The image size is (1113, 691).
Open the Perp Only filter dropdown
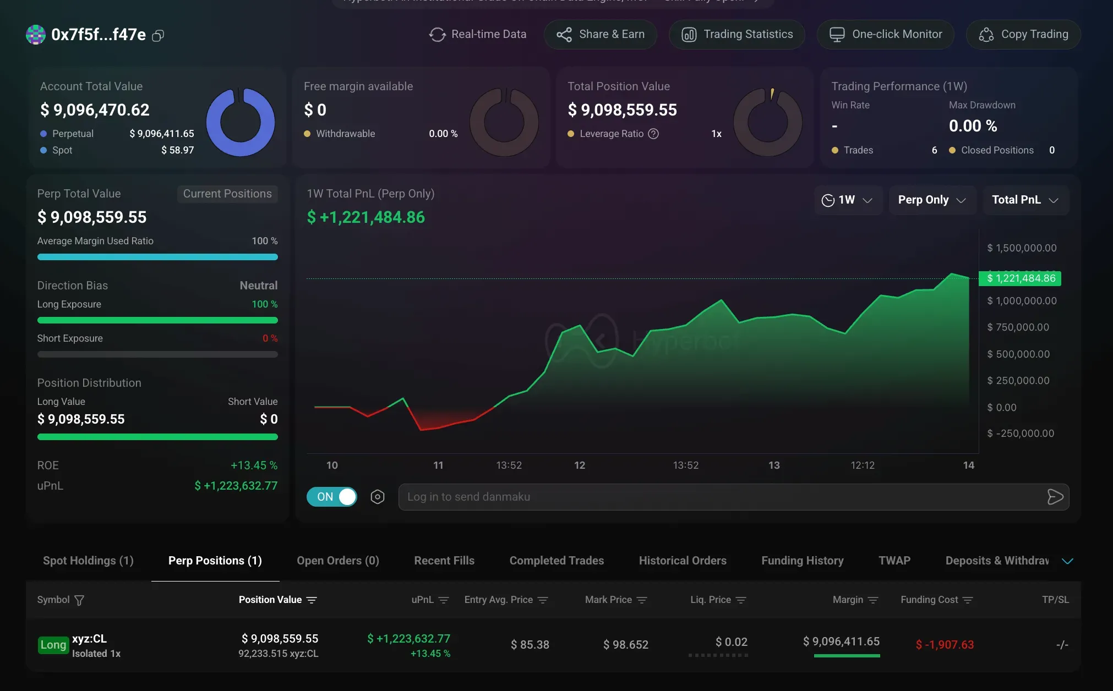[x=932, y=200]
